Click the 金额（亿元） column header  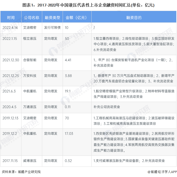point(76,18)
